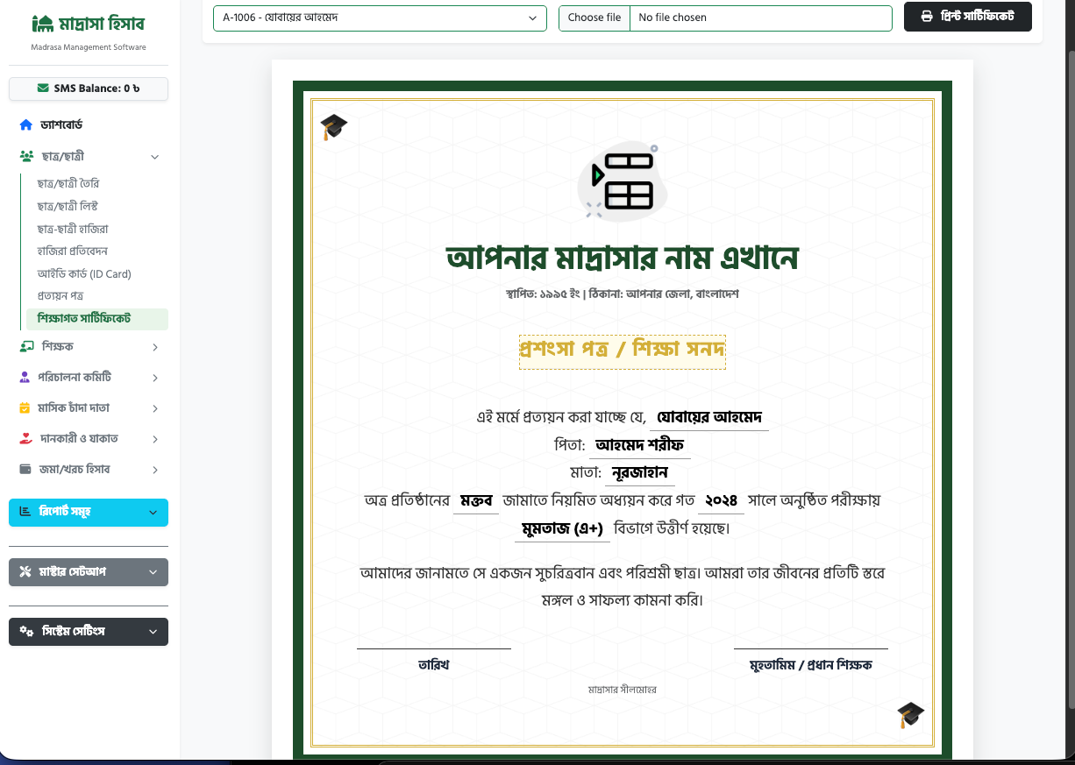This screenshot has height=765, width=1075.
Task: Click the calendar icon beside মাসিক চাঁদা দাতা
Action: pyautogui.click(x=25, y=408)
